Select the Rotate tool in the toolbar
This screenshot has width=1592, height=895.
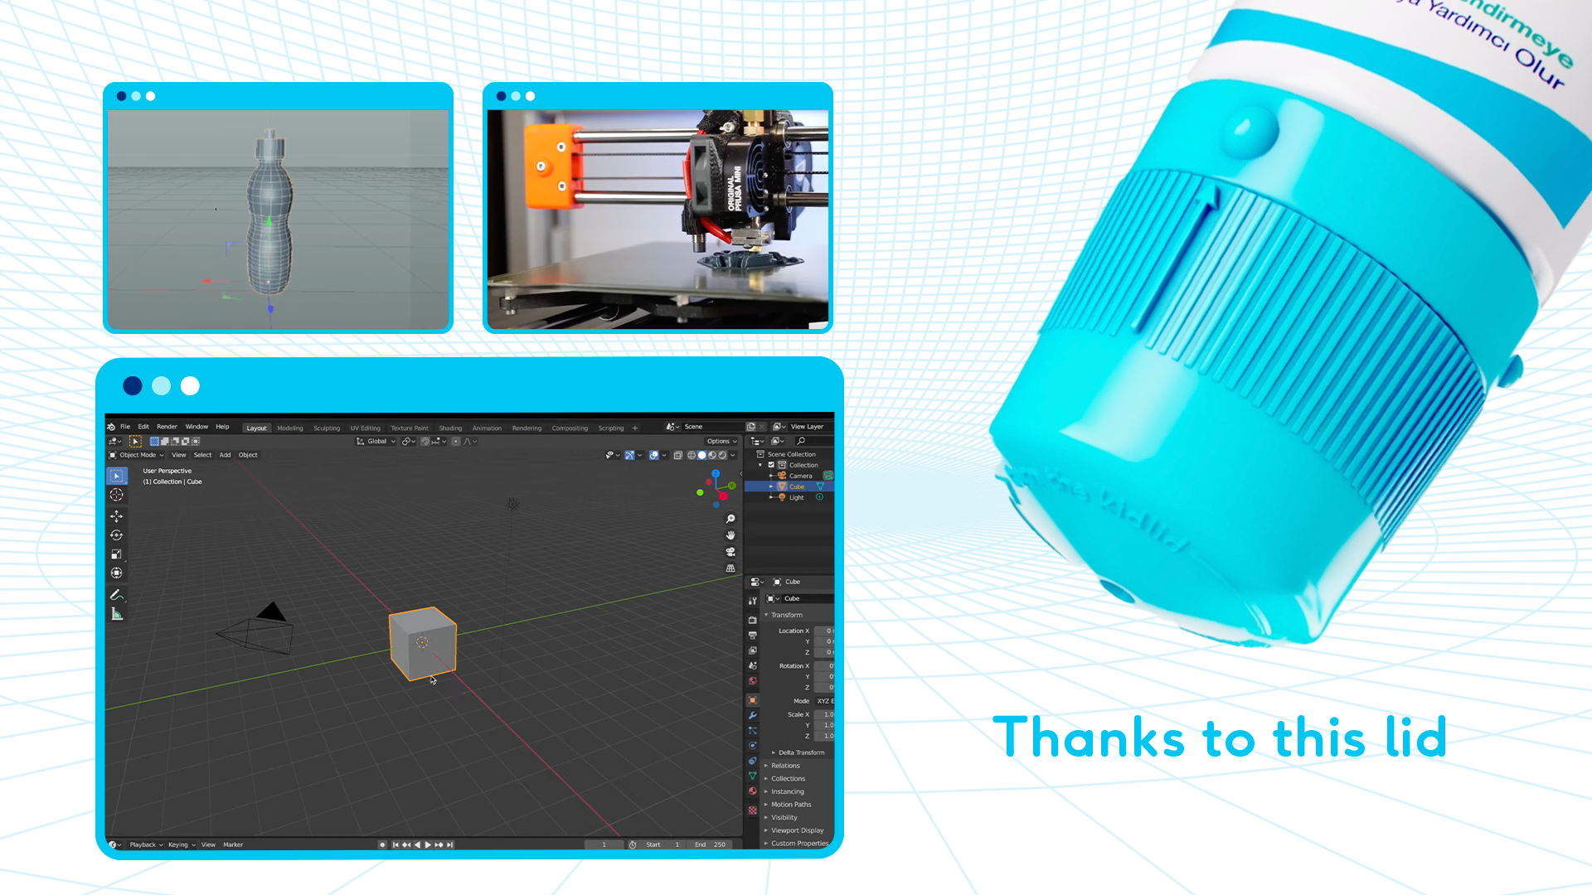click(x=117, y=535)
